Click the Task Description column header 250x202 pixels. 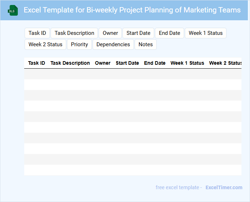point(70,63)
